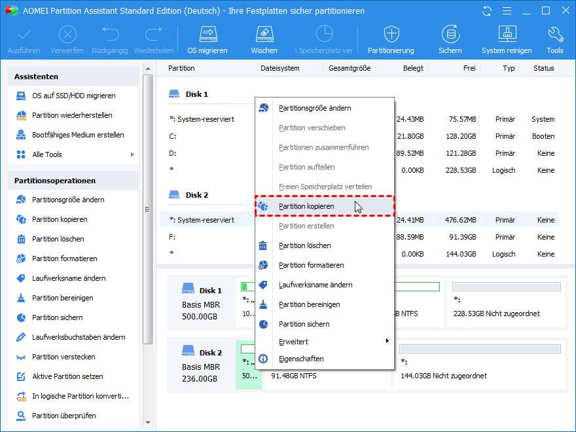This screenshot has height=432, width=576.
Task: Click Partition kopieren in the sidebar
Action: tap(60, 219)
